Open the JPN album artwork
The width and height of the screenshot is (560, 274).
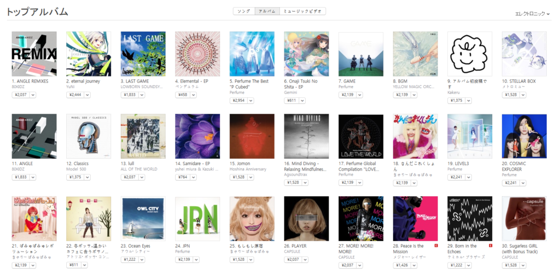coord(197,219)
